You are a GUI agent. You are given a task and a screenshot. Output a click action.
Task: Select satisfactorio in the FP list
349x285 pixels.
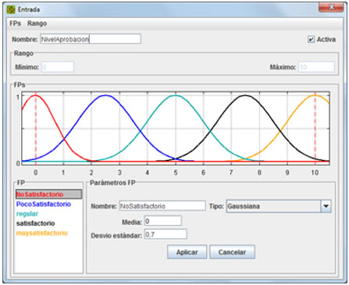[35, 223]
